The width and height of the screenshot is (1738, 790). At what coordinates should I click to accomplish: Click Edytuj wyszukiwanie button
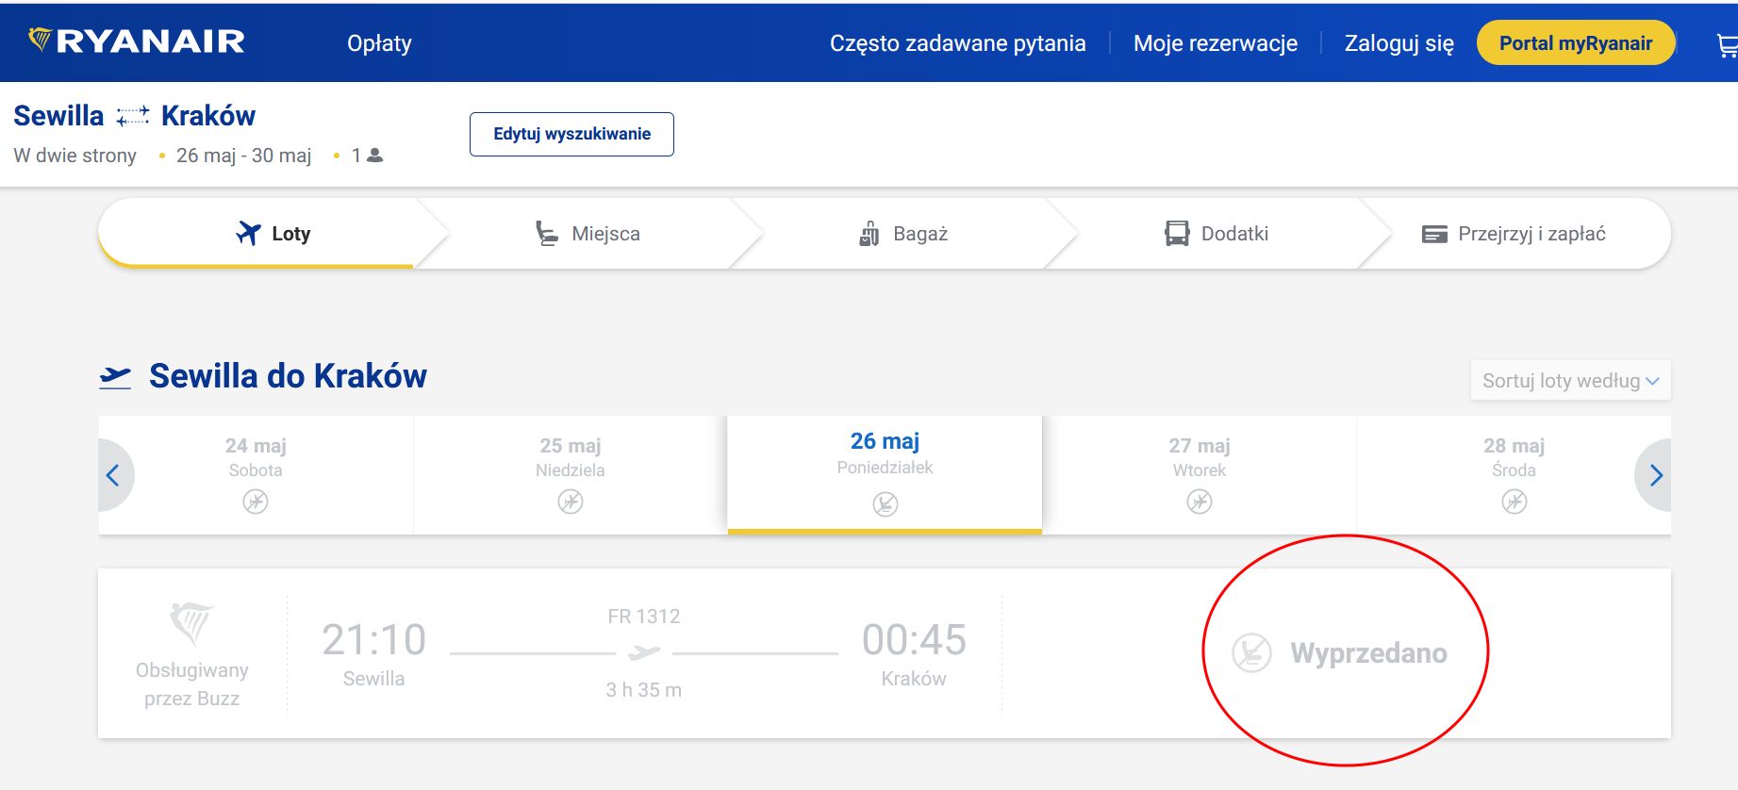[x=571, y=134]
